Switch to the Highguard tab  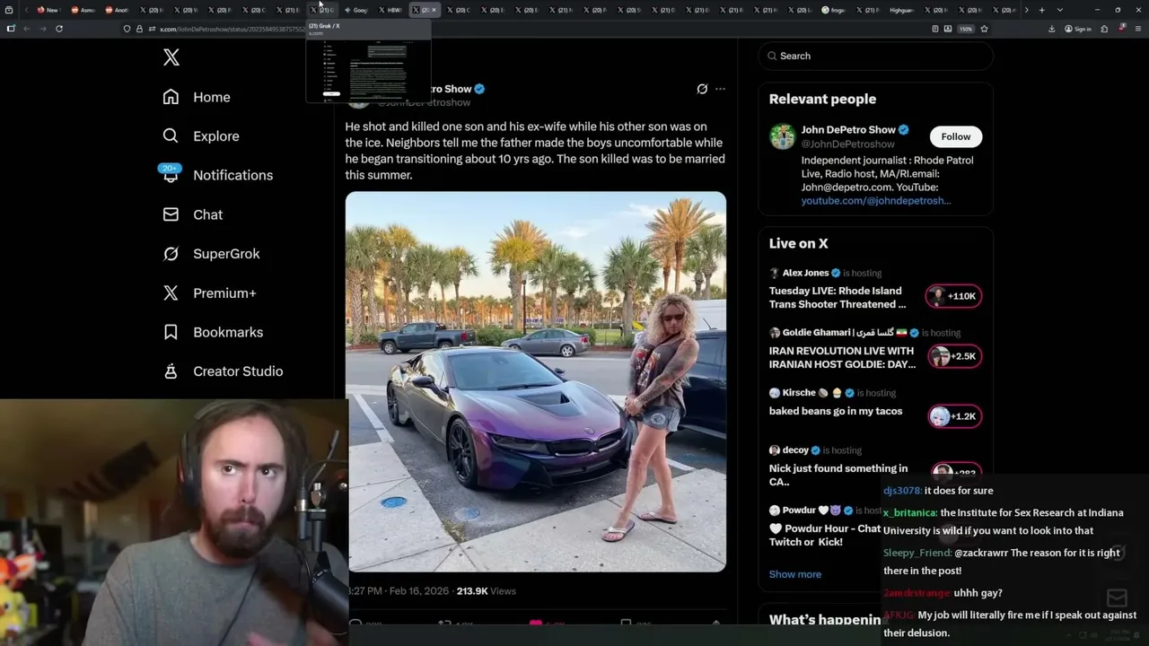(900, 10)
